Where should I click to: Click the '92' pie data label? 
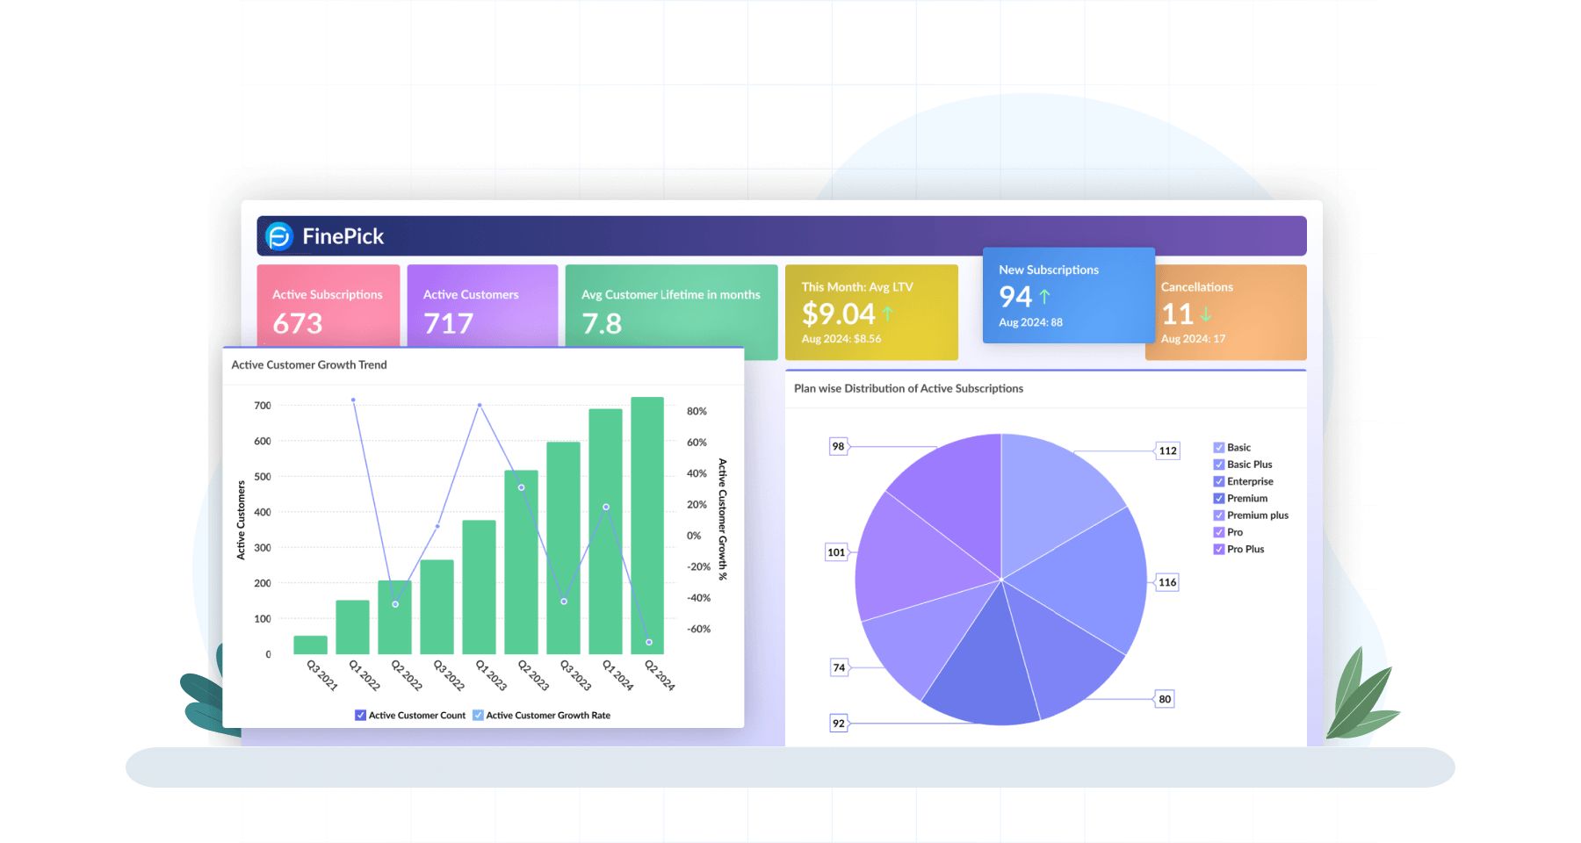coord(839,724)
